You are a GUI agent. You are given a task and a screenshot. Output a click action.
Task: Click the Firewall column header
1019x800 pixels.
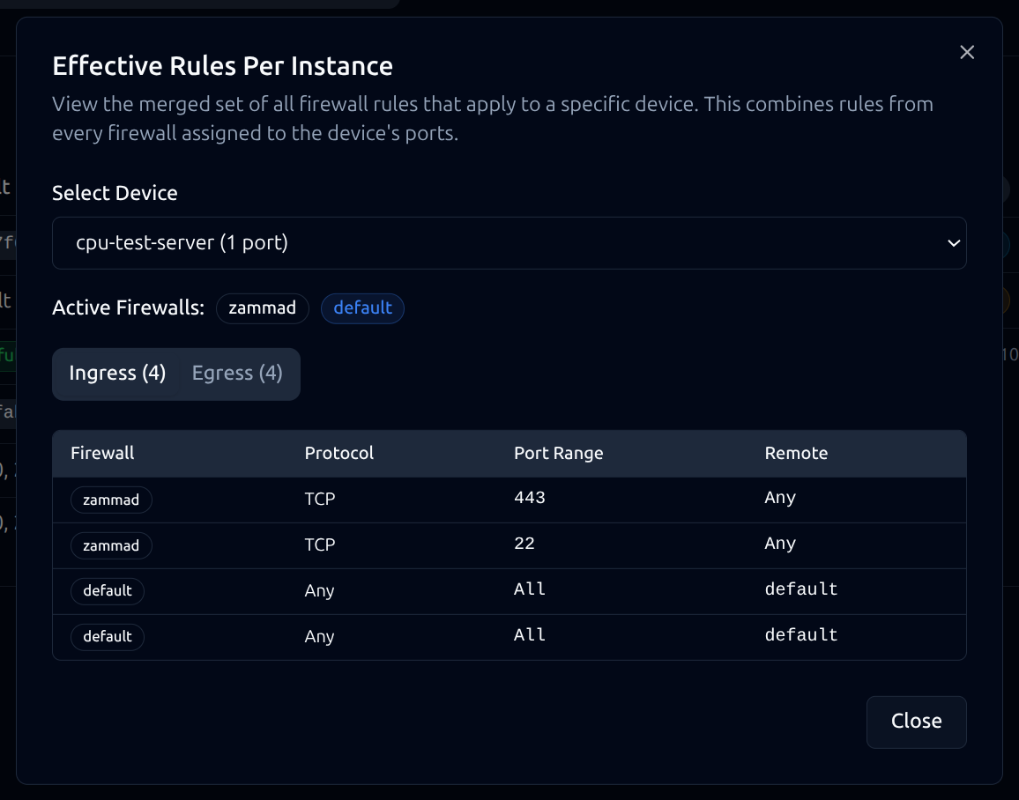point(102,453)
